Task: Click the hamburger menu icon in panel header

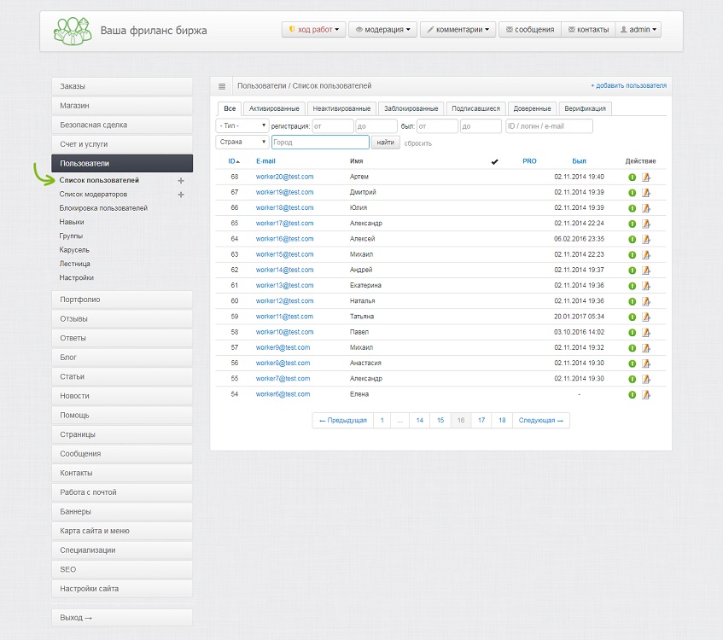Action: (x=222, y=86)
